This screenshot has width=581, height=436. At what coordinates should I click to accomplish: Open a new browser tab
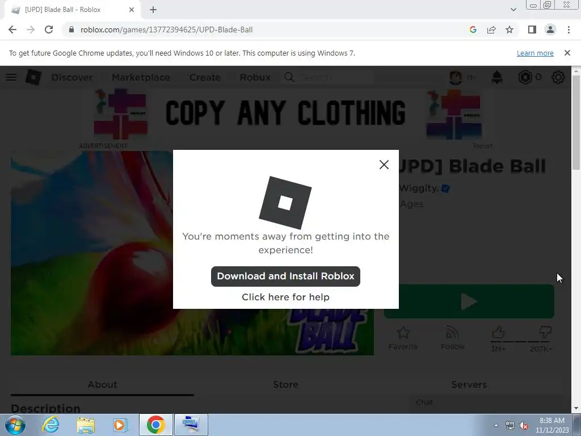153,10
